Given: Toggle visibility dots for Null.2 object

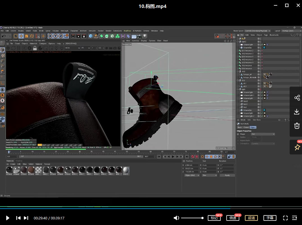Looking at the screenshot, I should coord(261,101).
